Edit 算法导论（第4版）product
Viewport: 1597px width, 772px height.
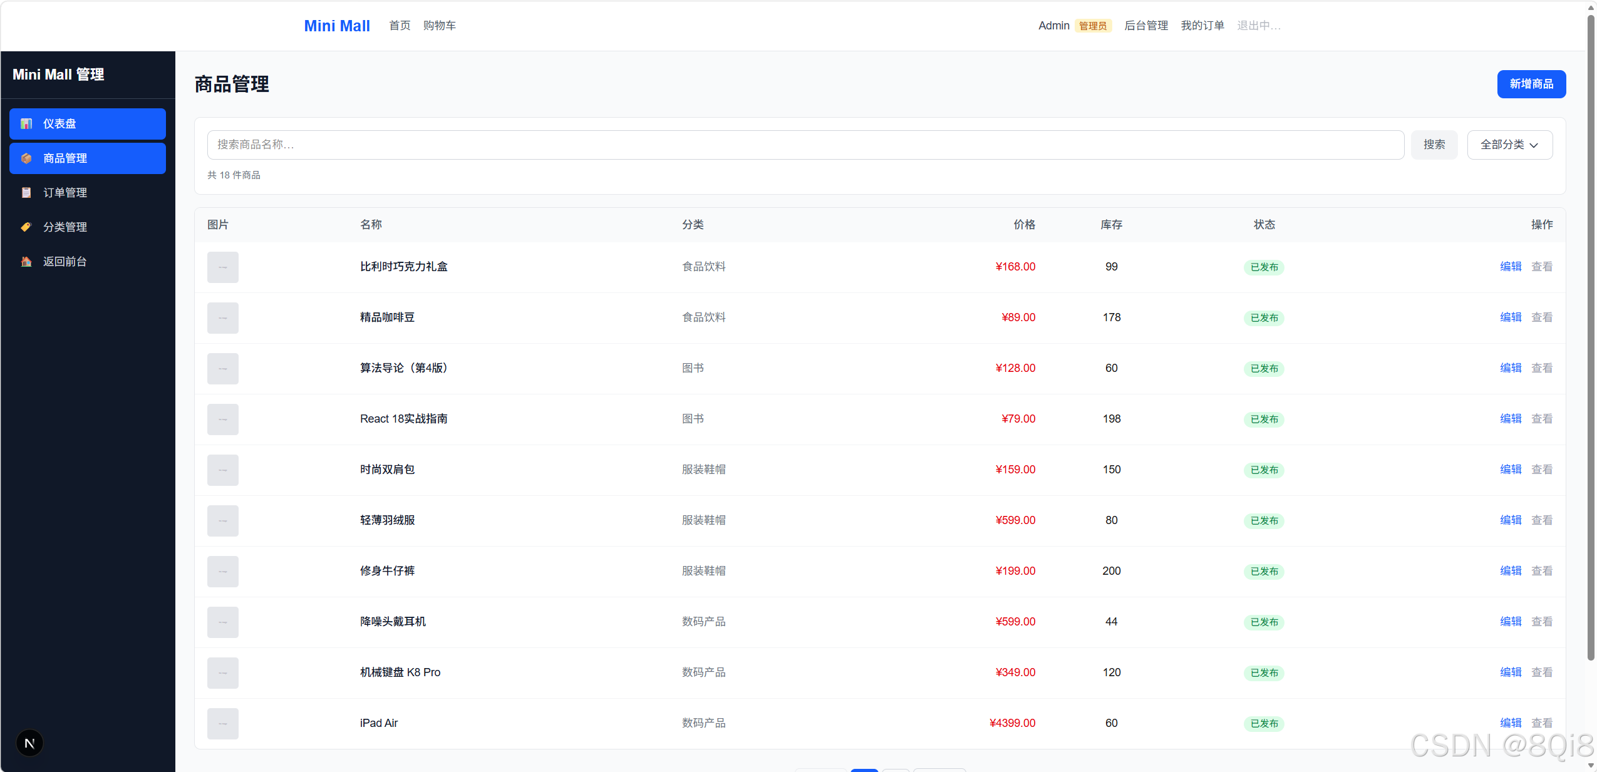click(x=1511, y=368)
